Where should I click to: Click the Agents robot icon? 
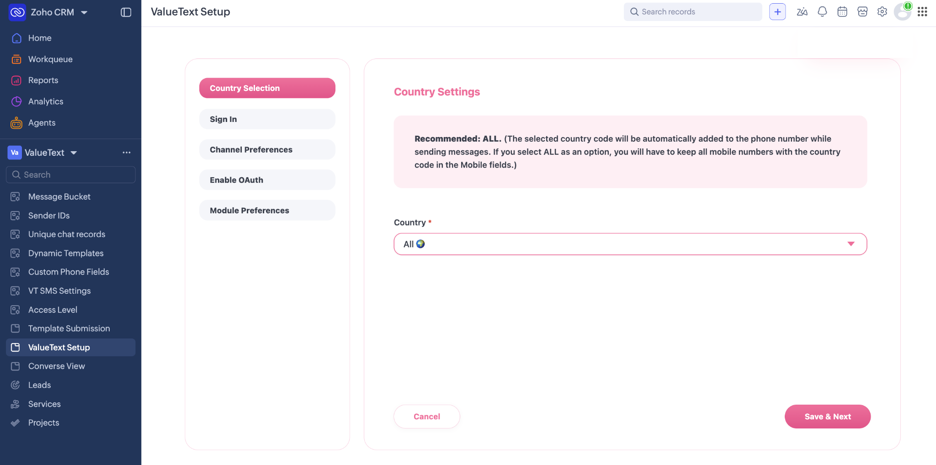[x=16, y=122]
